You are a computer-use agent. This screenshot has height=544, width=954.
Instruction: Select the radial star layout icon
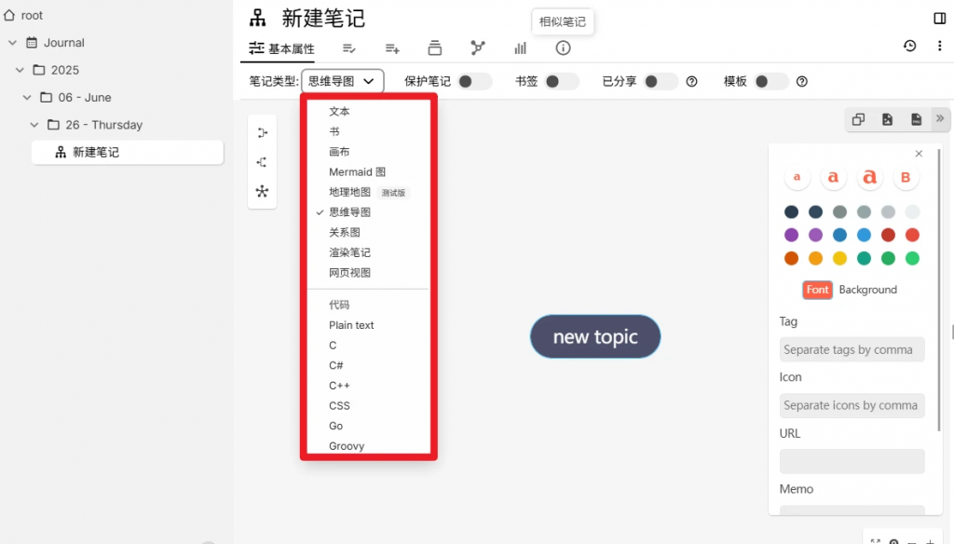[262, 192]
